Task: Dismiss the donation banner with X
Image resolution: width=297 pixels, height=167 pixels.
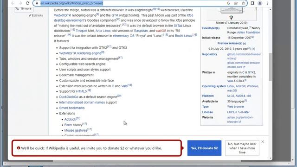Action: click(x=263, y=141)
